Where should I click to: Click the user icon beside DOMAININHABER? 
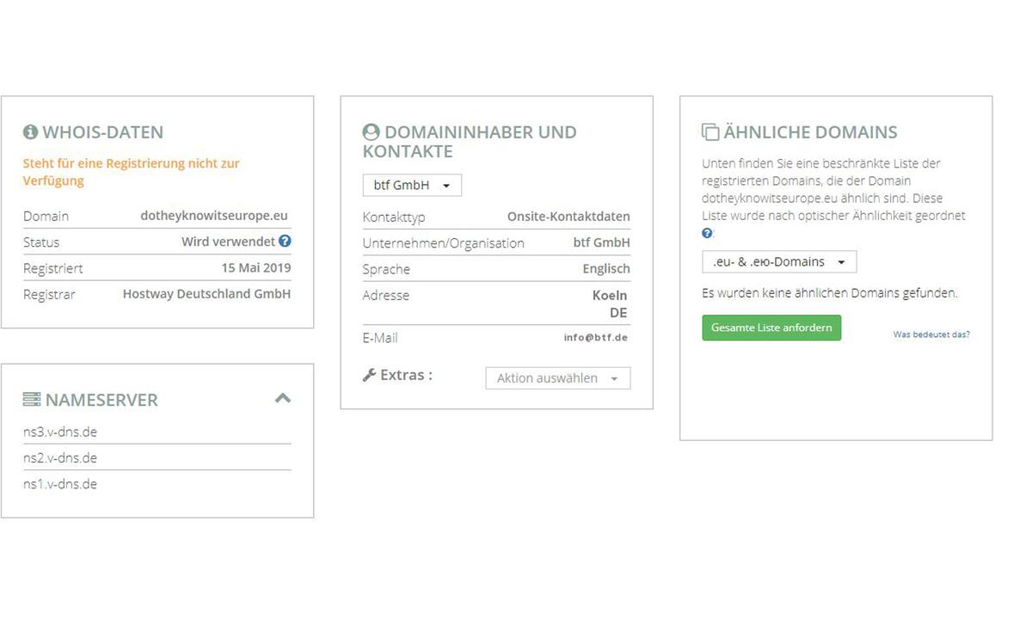371,132
